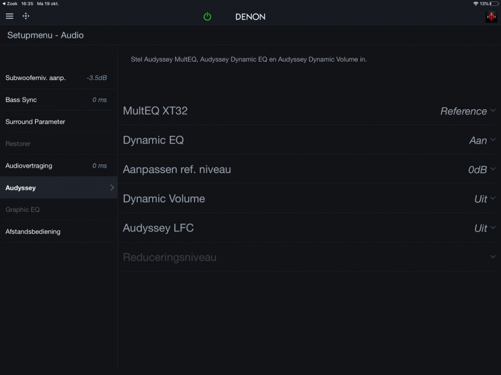Screen dimensions: 501x375
Task: Tap the DENON logo
Action: (x=251, y=17)
